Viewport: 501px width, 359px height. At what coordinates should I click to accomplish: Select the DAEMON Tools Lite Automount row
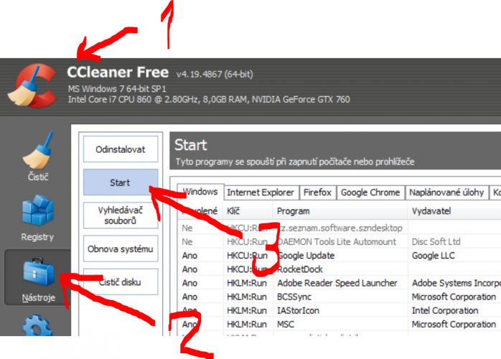tap(339, 242)
